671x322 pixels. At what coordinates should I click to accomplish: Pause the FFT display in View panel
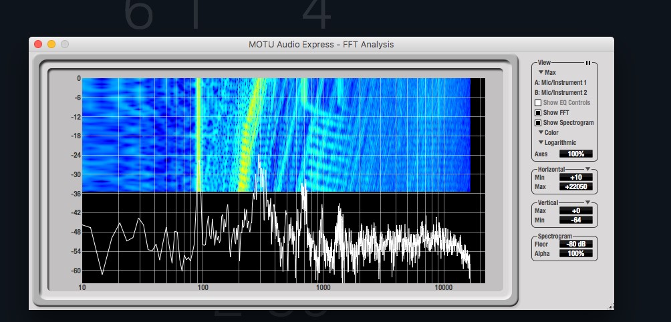click(x=587, y=63)
